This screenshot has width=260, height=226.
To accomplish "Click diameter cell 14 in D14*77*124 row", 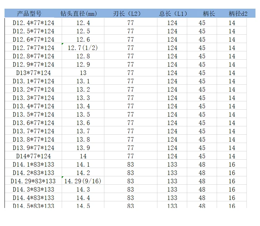I will click(x=83, y=156).
